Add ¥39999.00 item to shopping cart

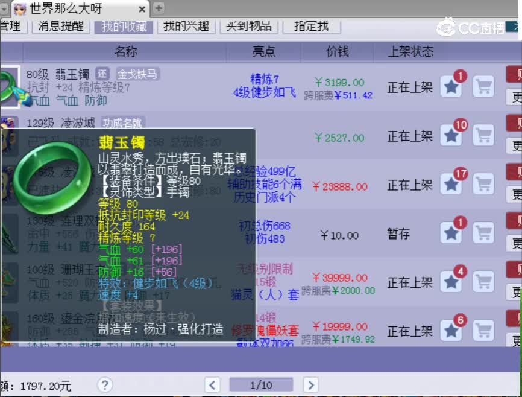(483, 282)
